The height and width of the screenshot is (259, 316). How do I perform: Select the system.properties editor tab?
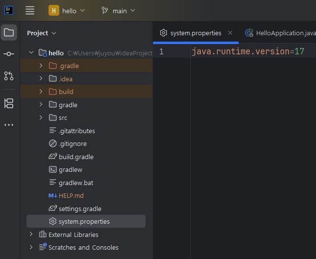point(195,33)
